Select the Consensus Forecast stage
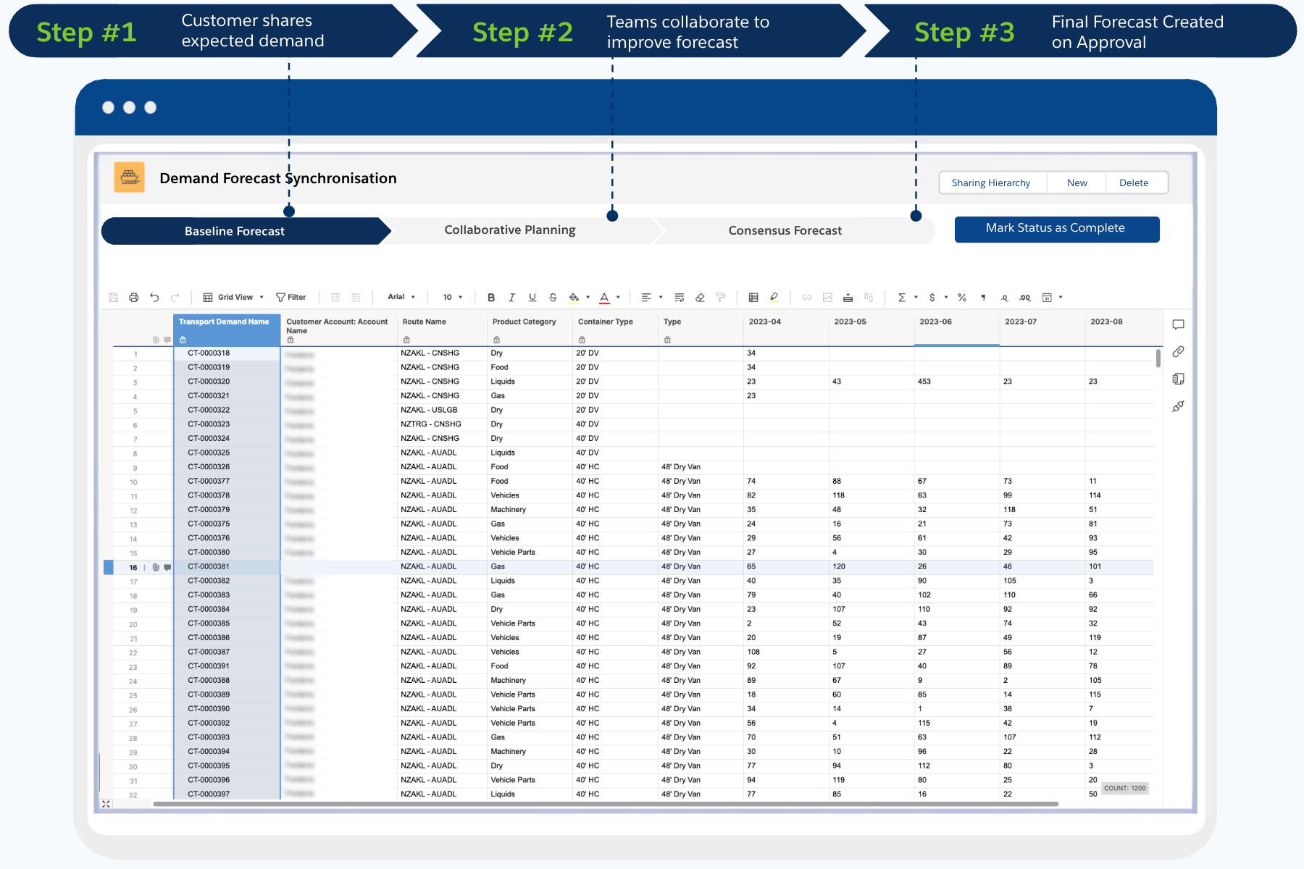 (x=785, y=231)
